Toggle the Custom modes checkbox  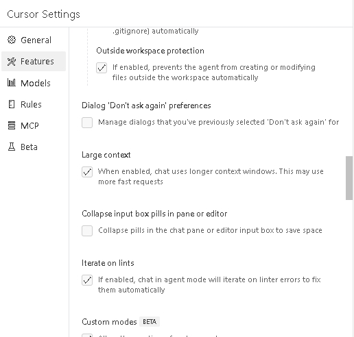(87, 335)
